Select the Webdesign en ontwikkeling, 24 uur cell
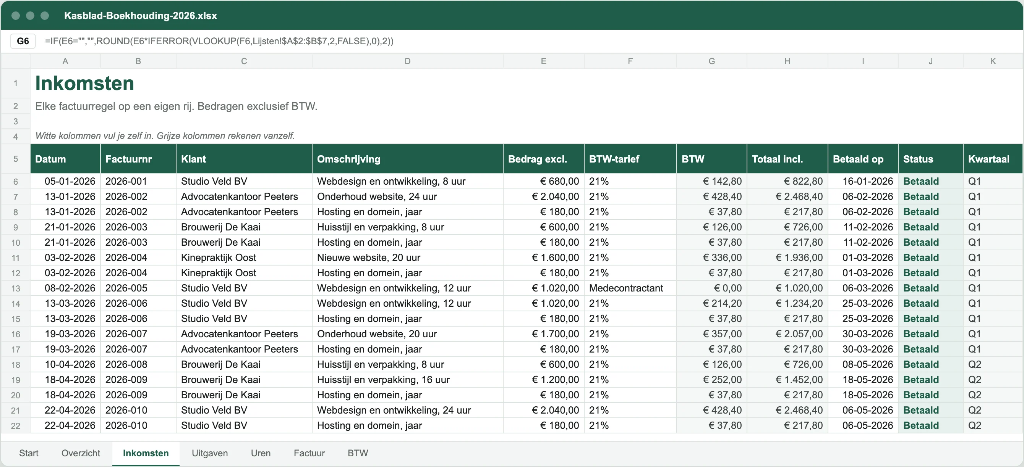This screenshot has height=467, width=1024. 407,410
